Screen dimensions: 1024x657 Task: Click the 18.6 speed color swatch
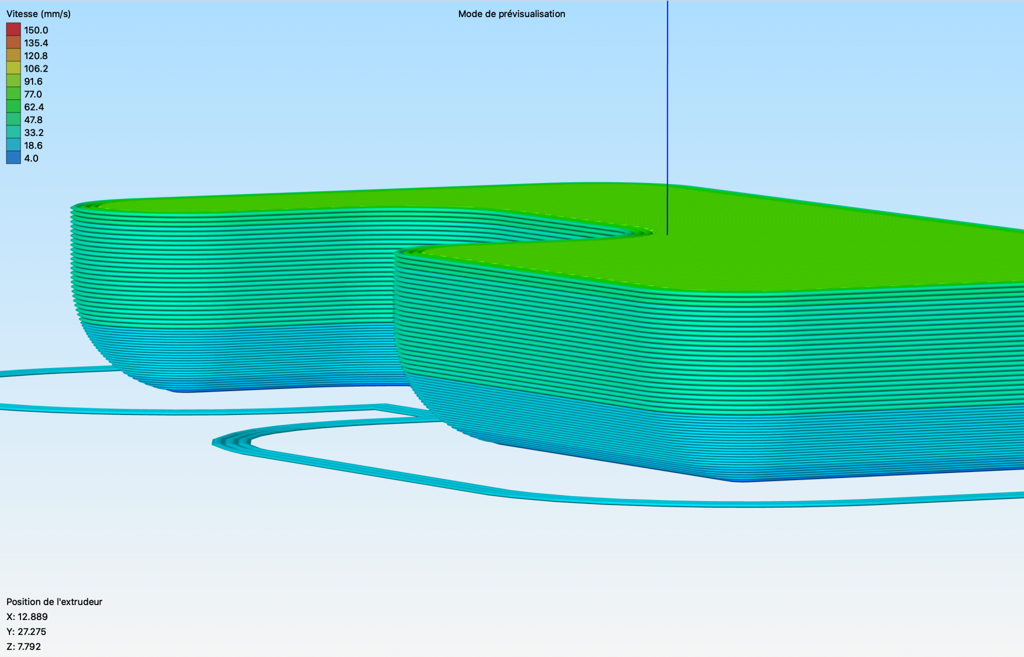coord(13,145)
